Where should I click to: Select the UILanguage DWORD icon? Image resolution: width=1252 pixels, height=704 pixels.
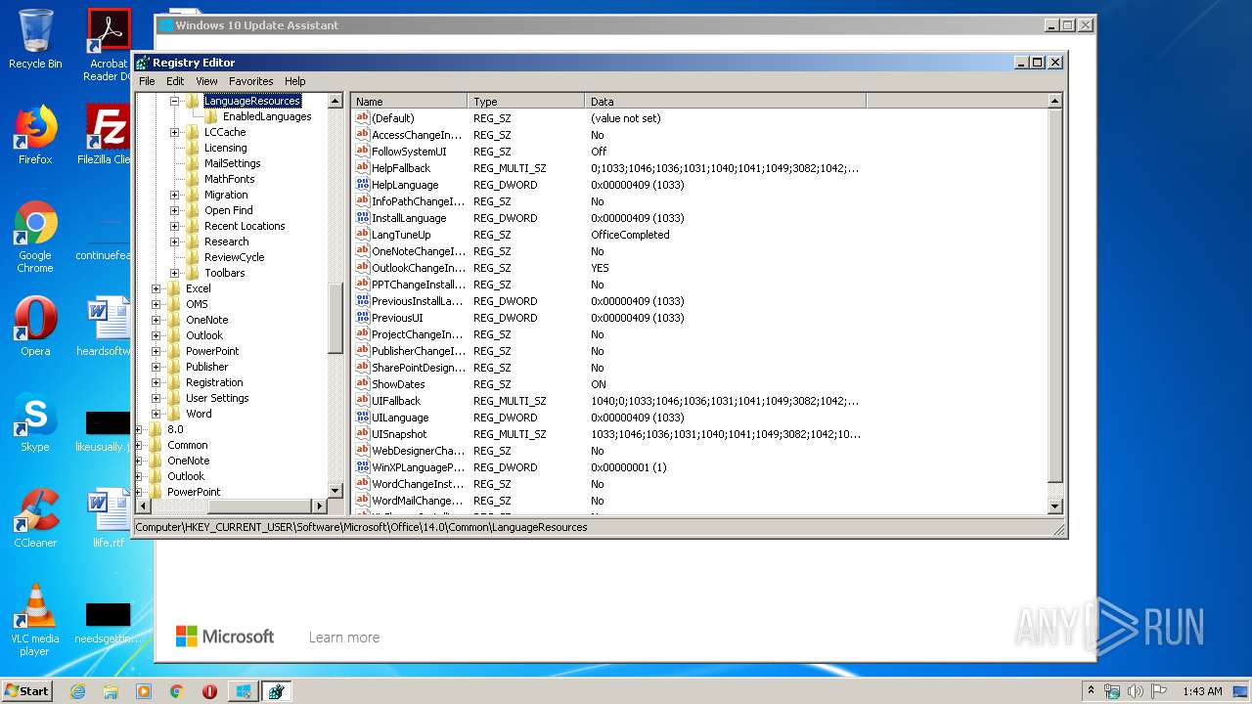tap(362, 418)
